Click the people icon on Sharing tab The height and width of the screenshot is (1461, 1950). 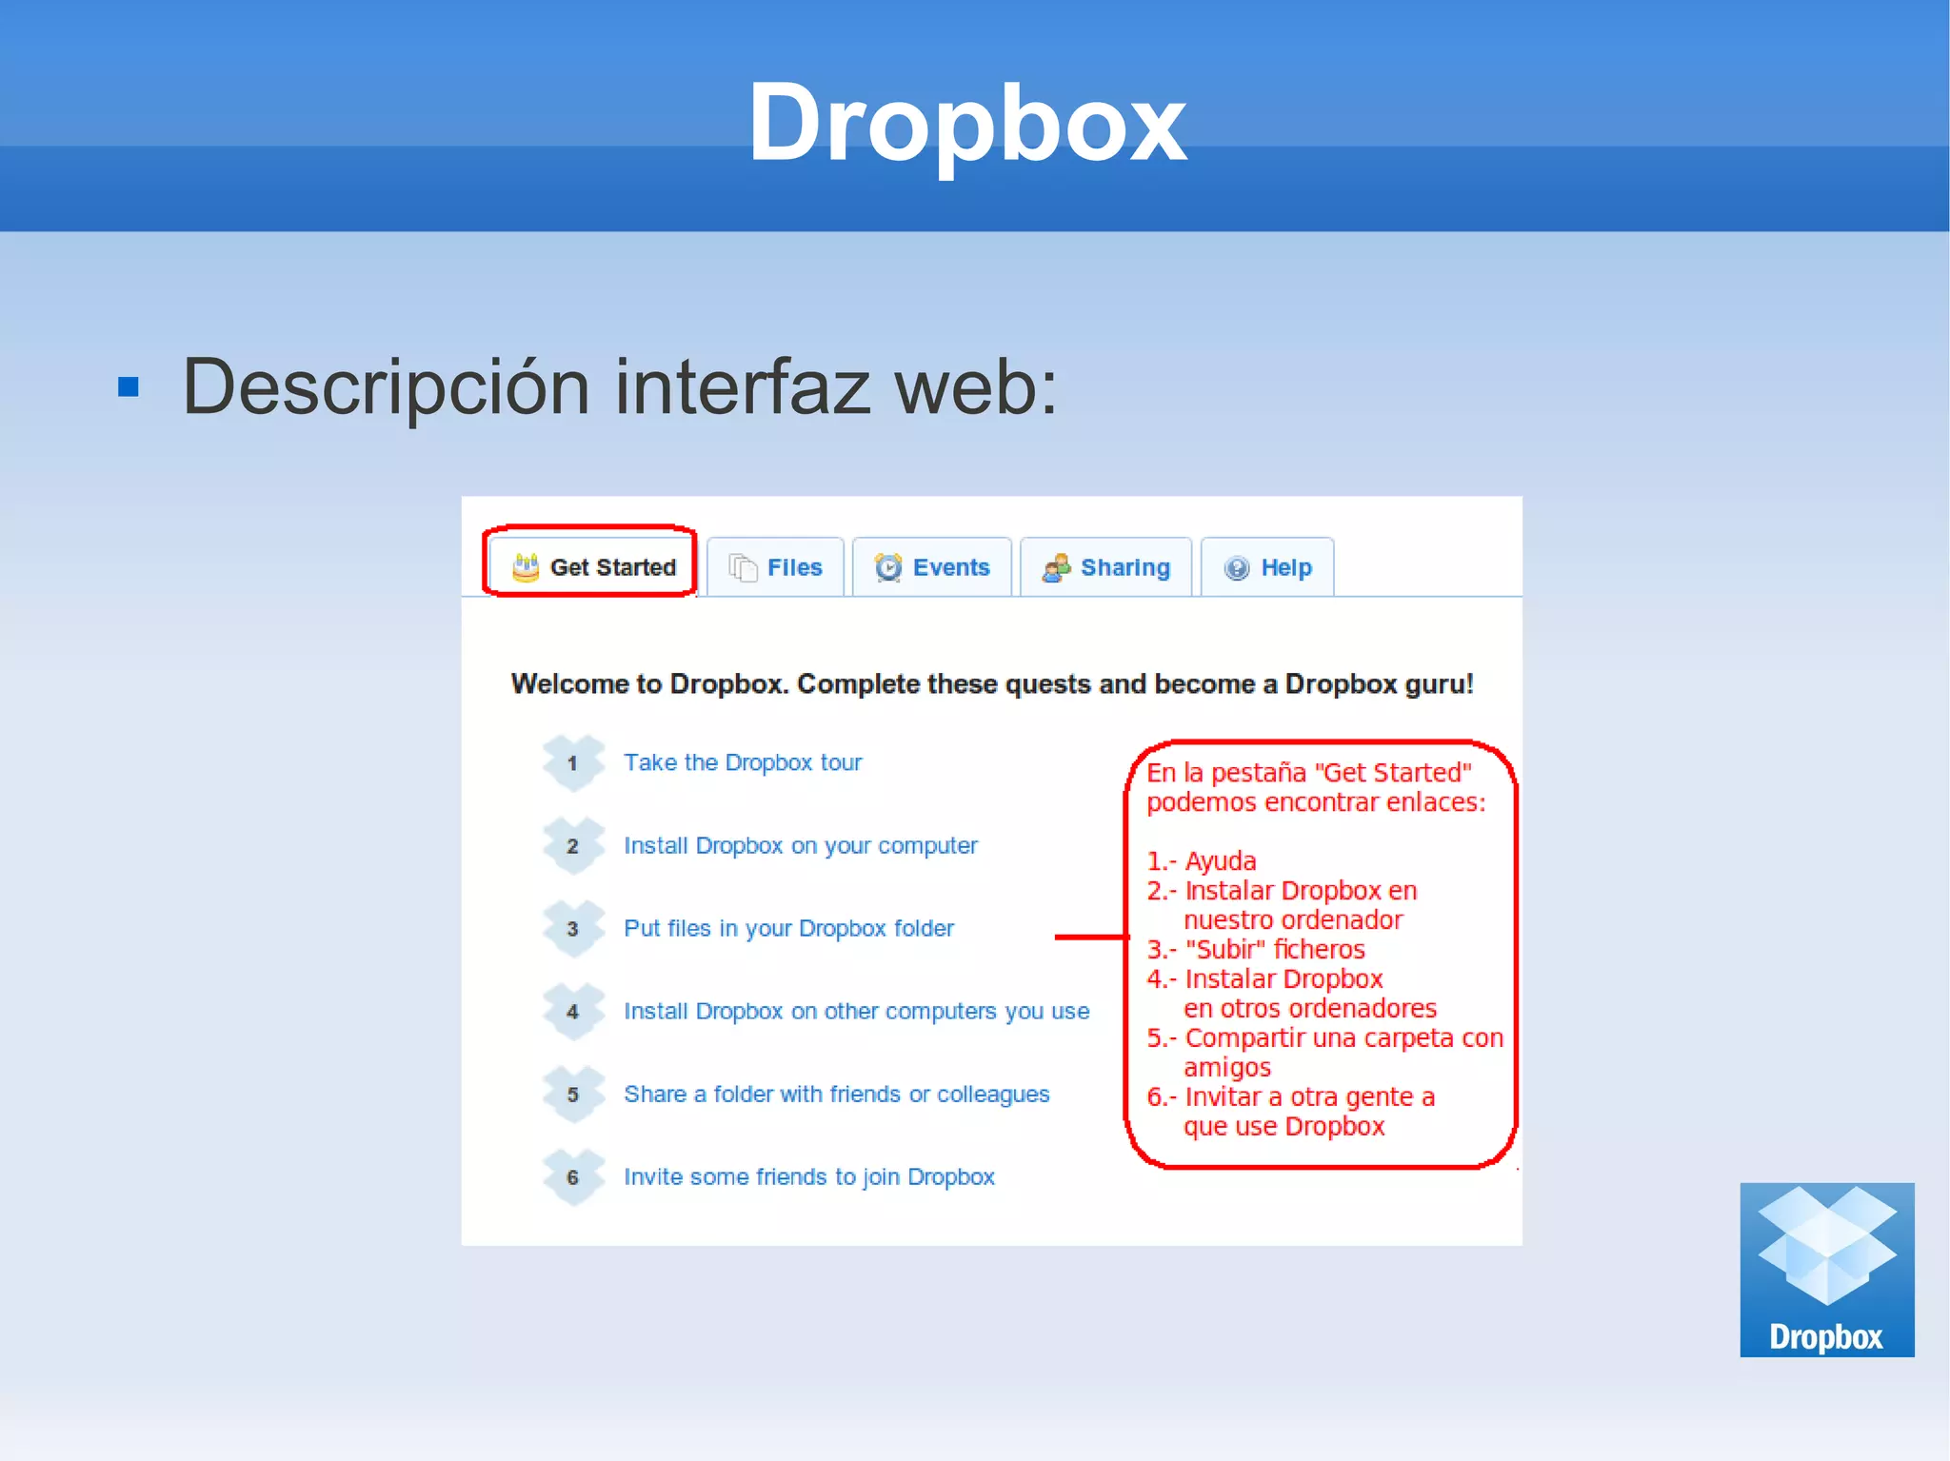[x=1056, y=567]
